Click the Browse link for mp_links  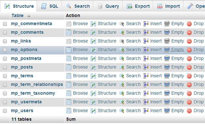point(81,41)
